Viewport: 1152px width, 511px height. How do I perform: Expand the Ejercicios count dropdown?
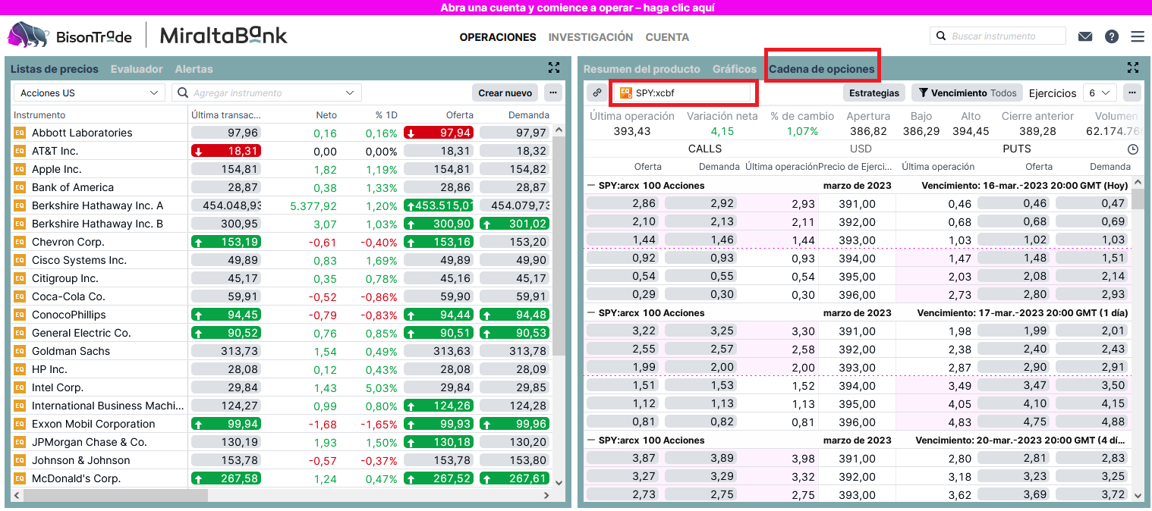point(1099,92)
